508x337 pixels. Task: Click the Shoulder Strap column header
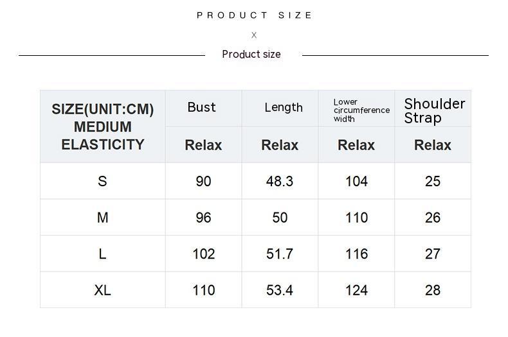tap(435, 110)
